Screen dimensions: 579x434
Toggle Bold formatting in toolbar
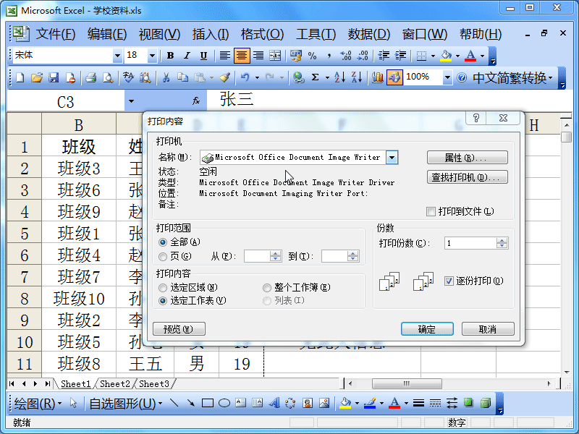click(x=170, y=56)
